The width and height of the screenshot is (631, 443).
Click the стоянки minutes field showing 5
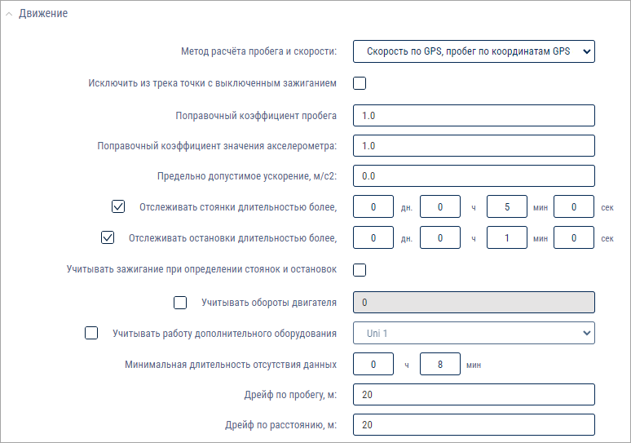[506, 206]
